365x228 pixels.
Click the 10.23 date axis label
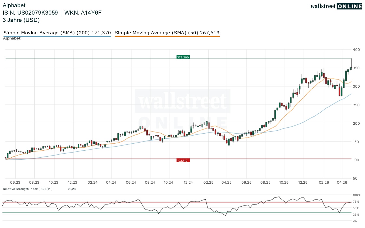pos(54,183)
